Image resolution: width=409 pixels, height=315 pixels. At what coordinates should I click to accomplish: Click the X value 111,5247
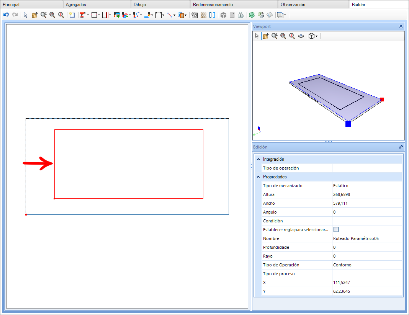pyautogui.click(x=367, y=283)
